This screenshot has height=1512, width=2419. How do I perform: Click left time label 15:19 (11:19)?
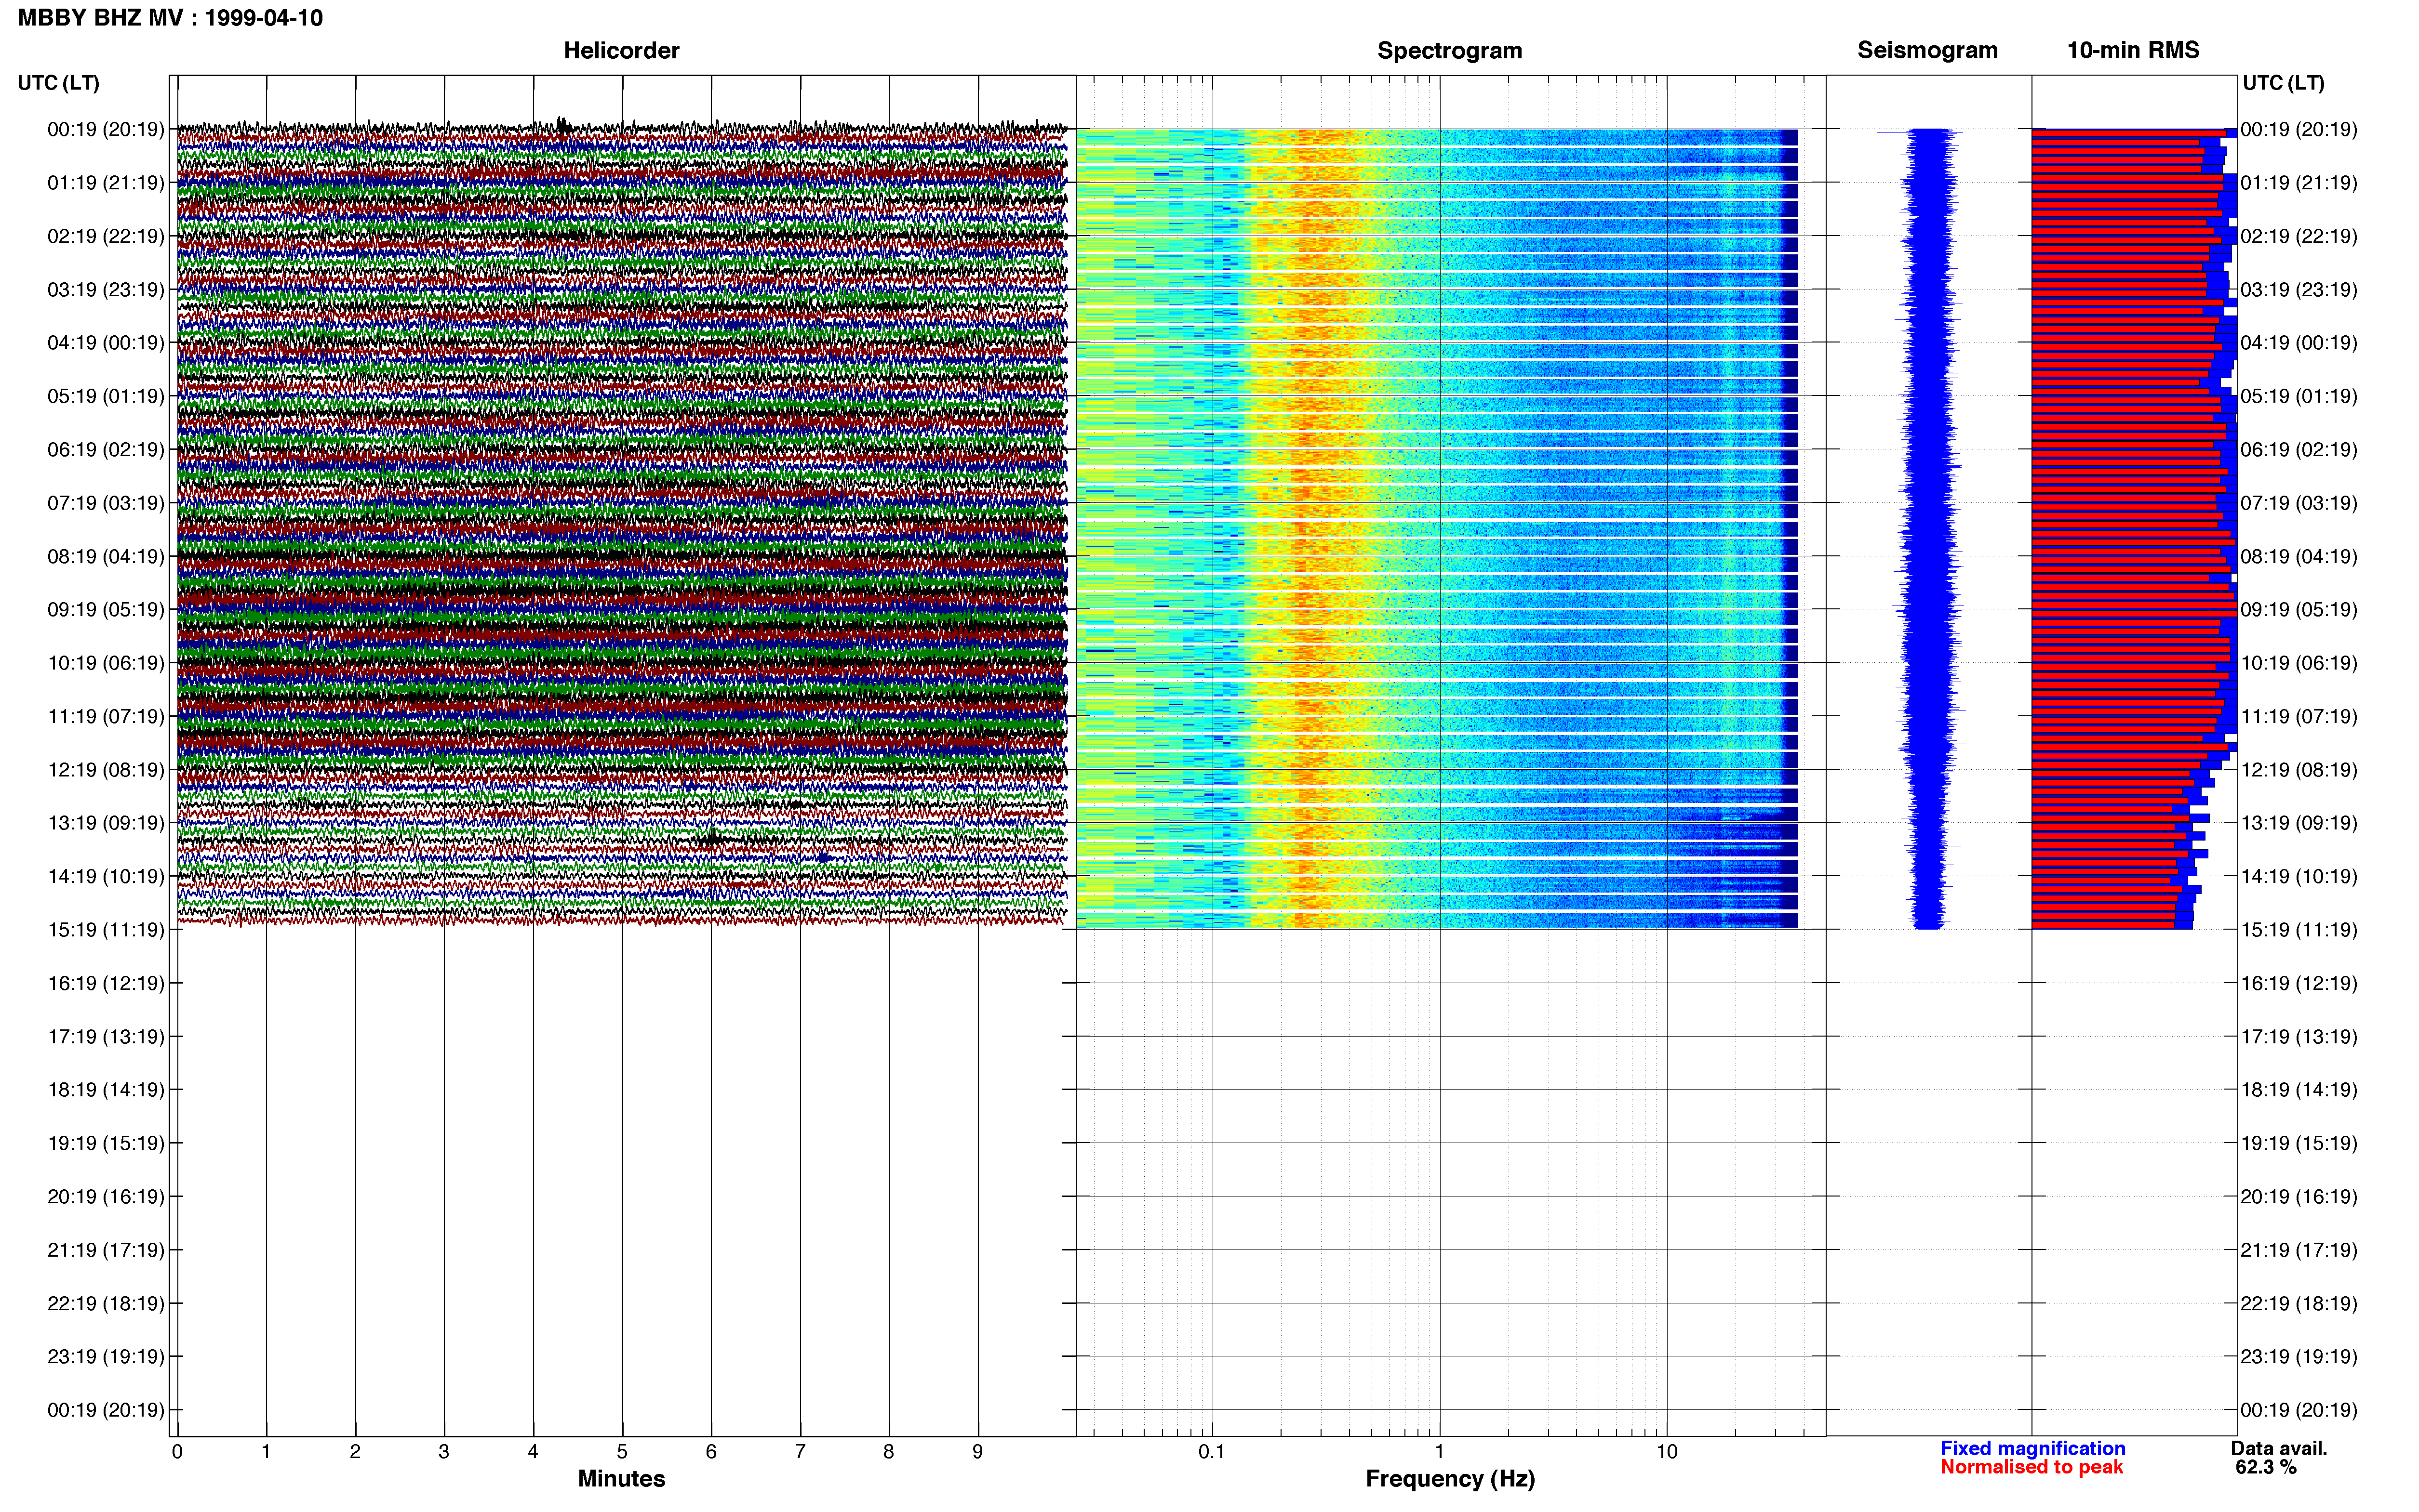coord(106,930)
